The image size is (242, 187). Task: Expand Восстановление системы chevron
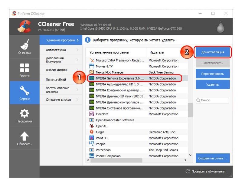pos(77,90)
